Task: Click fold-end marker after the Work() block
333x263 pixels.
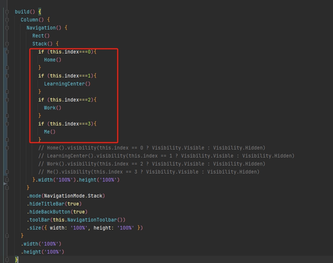Action: [x=7, y=116]
